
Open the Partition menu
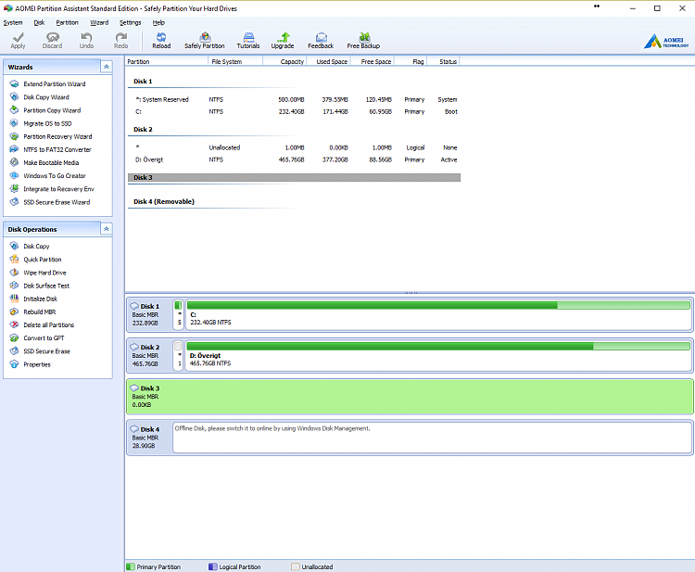coord(67,22)
